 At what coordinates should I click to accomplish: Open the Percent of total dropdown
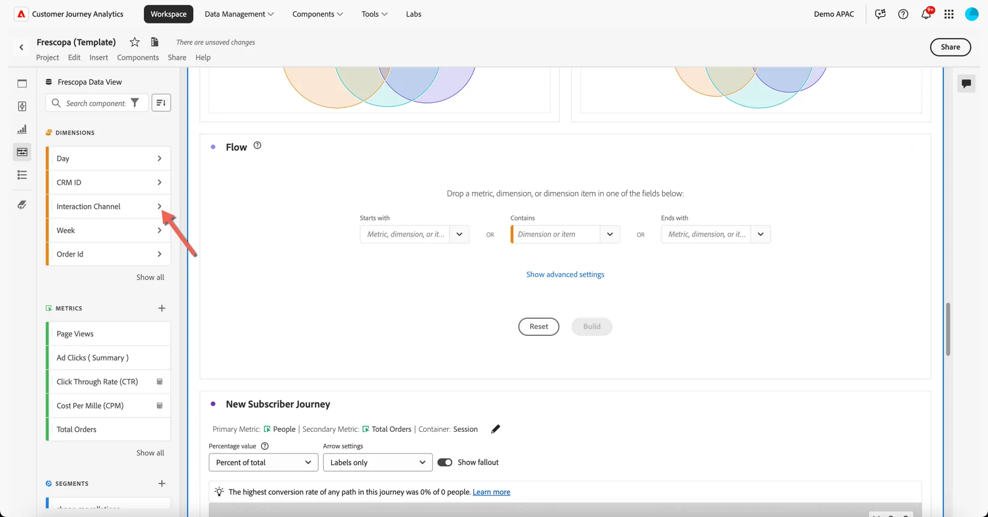263,462
